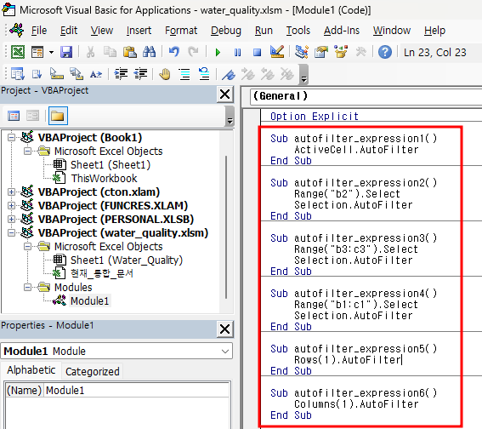Open the View menu
Image resolution: width=482 pixels, height=429 pixels.
tap(102, 31)
